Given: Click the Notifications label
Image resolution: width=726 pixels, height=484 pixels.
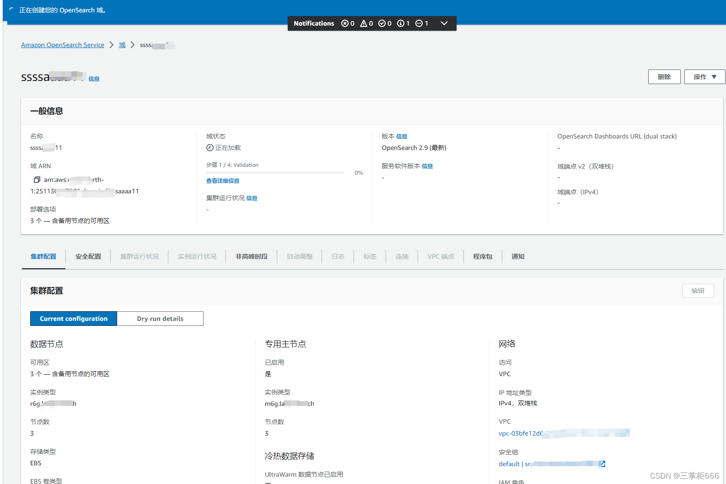Looking at the screenshot, I should point(314,23).
